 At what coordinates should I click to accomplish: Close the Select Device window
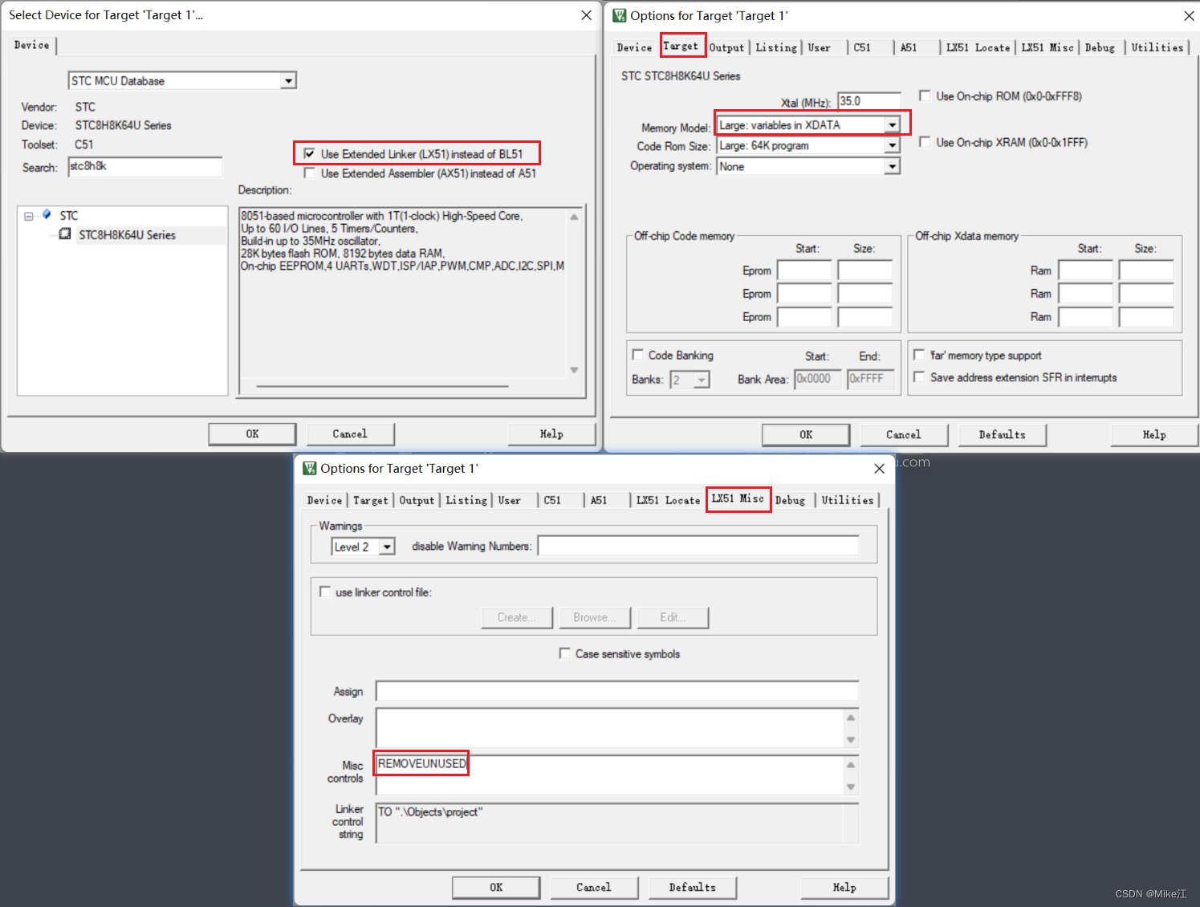click(587, 15)
